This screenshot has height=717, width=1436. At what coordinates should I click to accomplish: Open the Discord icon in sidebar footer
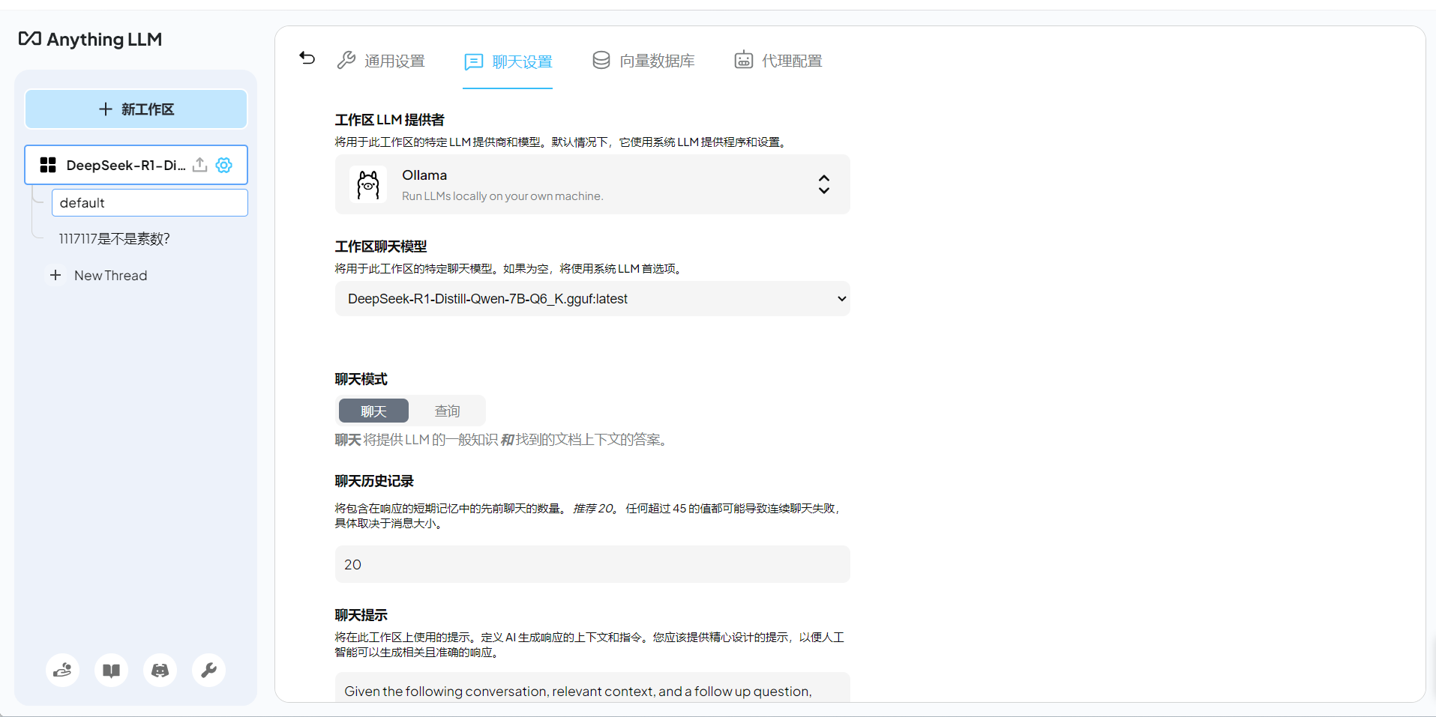(160, 670)
